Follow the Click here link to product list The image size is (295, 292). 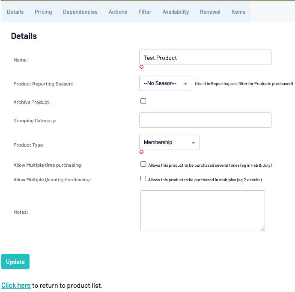point(16,286)
